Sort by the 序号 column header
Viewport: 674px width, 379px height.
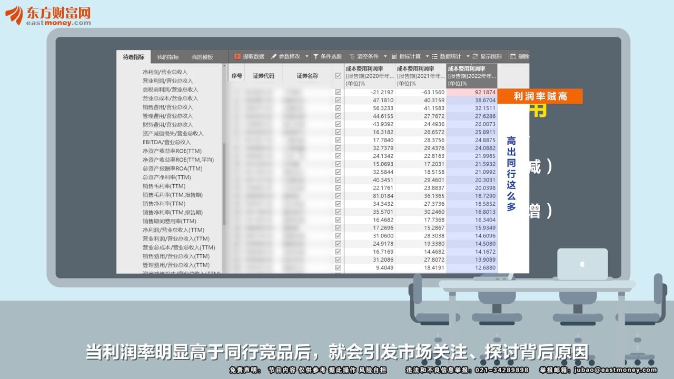237,76
